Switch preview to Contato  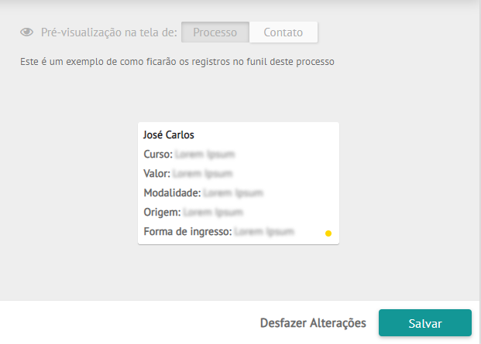(x=283, y=32)
